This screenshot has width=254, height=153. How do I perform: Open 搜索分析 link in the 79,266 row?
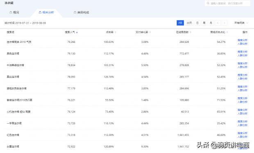click(x=243, y=40)
